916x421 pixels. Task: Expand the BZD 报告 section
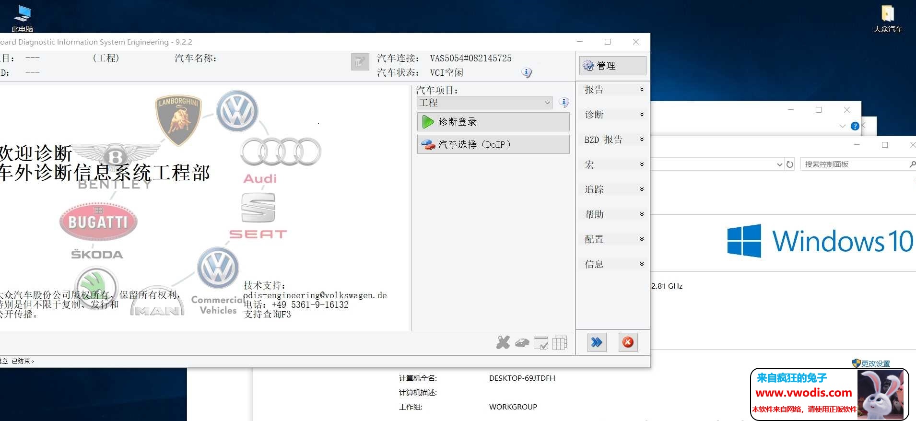[x=613, y=140]
